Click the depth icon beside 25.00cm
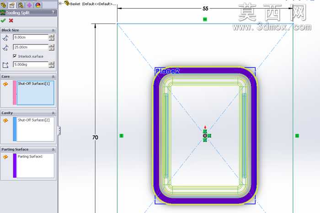 click(x=5, y=48)
